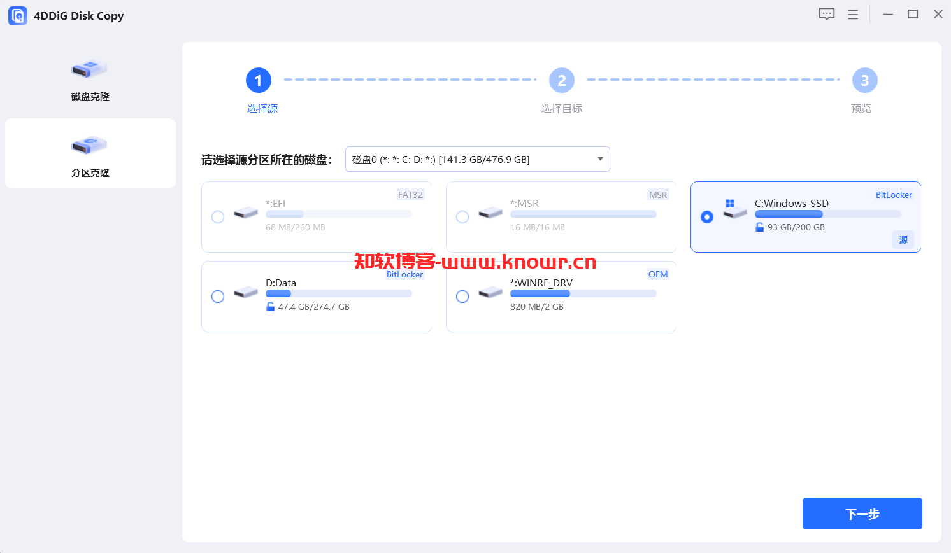This screenshot has height=553, width=951.
Task: Click the 4DDiG Disk Copy app logo
Action: 18,16
